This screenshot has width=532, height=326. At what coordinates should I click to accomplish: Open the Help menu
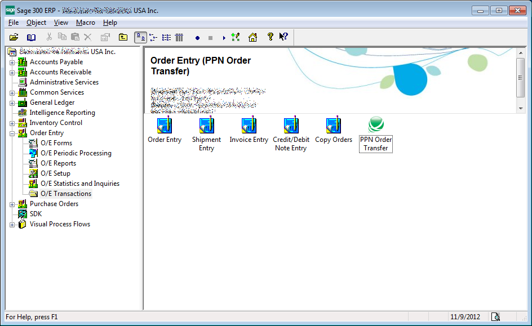110,23
